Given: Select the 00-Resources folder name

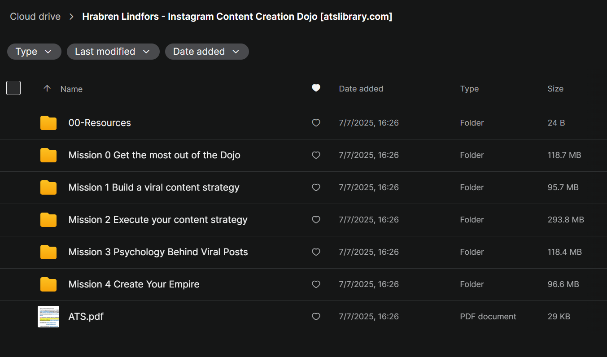Looking at the screenshot, I should (100, 123).
